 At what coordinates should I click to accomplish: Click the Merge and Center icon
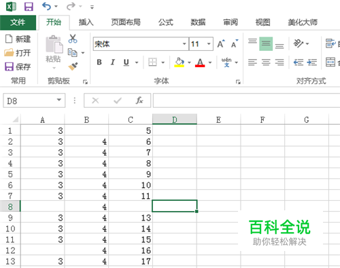coord(330,62)
